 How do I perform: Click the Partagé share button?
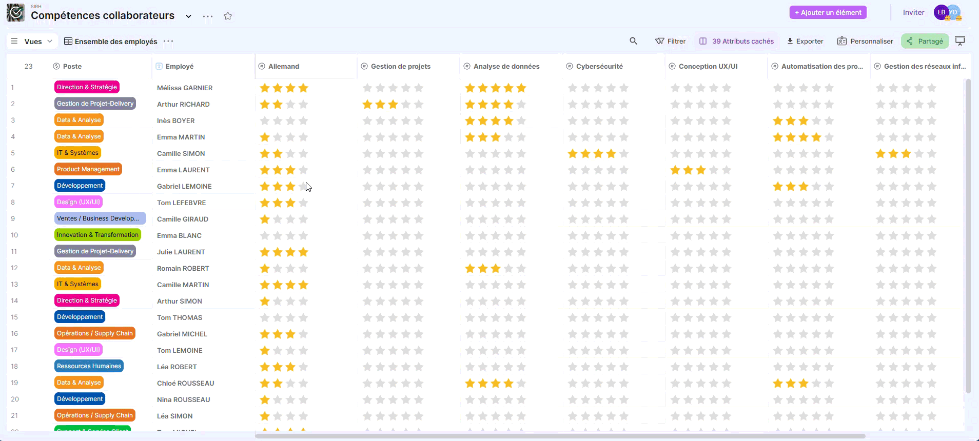click(x=925, y=41)
